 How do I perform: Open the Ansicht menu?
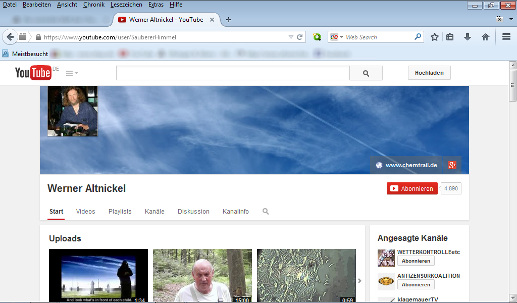(67, 5)
